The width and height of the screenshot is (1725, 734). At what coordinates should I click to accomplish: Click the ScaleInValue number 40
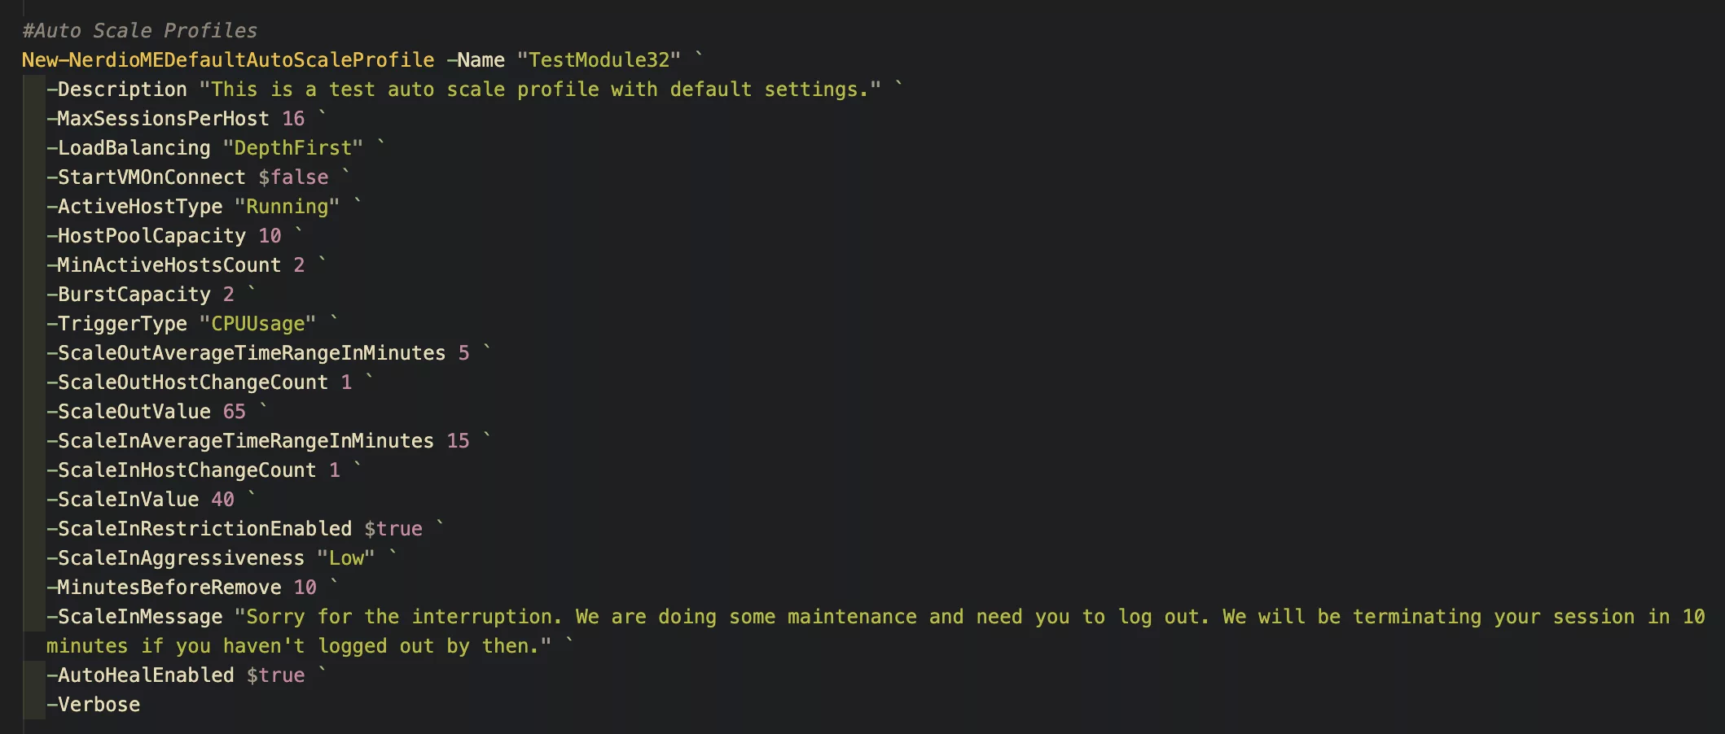tap(222, 500)
